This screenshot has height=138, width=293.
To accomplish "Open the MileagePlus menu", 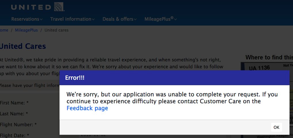I will [161, 19].
